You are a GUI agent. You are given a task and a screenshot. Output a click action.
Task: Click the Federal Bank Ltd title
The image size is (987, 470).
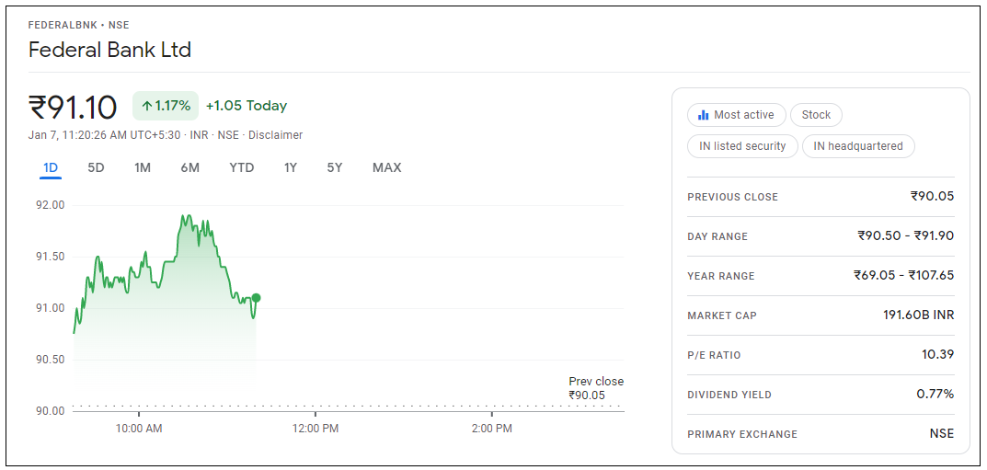click(x=109, y=49)
